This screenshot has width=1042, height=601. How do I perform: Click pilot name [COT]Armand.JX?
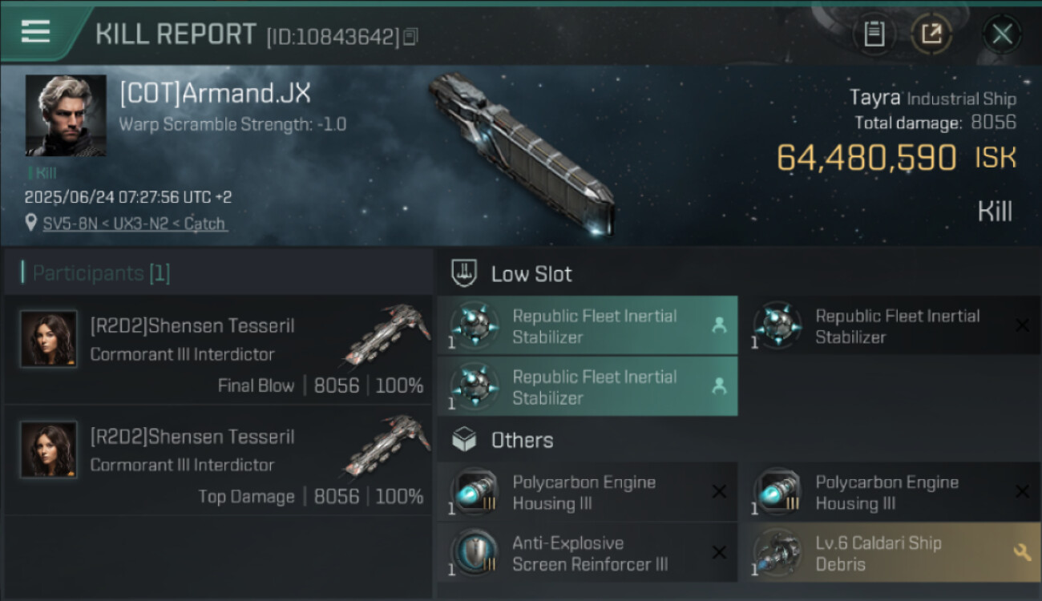tap(215, 93)
